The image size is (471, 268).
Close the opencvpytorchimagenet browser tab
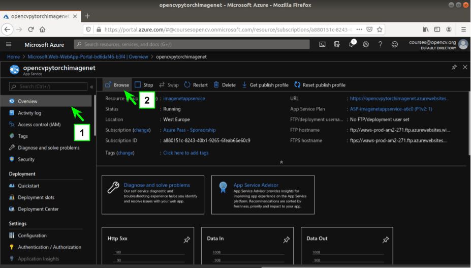(x=75, y=16)
